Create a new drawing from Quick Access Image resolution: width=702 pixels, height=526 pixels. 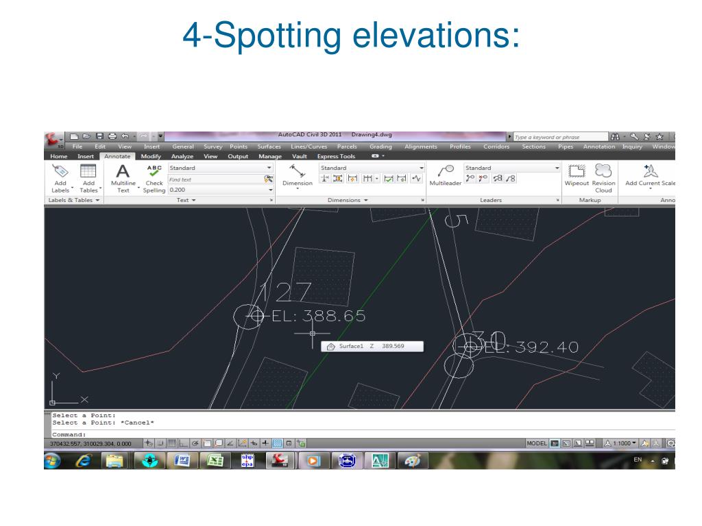(x=74, y=136)
